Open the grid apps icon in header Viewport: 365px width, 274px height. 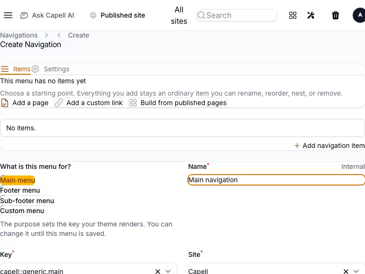293,15
